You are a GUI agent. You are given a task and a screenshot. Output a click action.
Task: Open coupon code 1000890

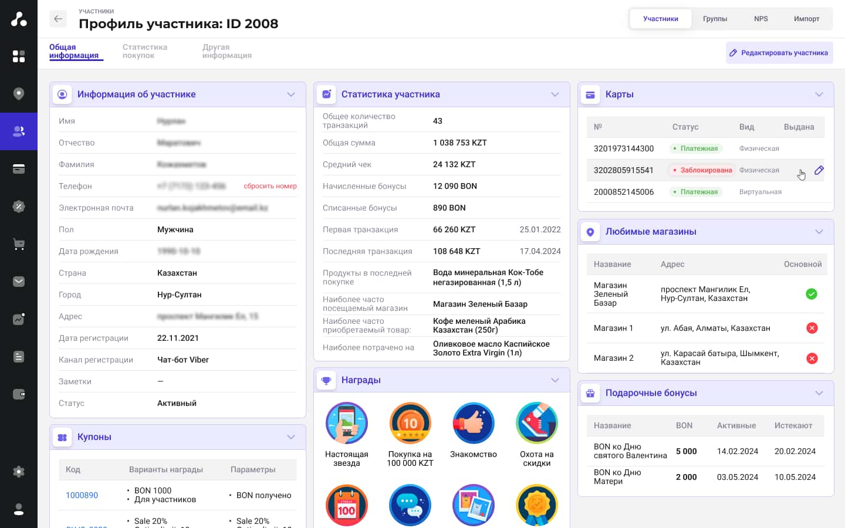(82, 495)
